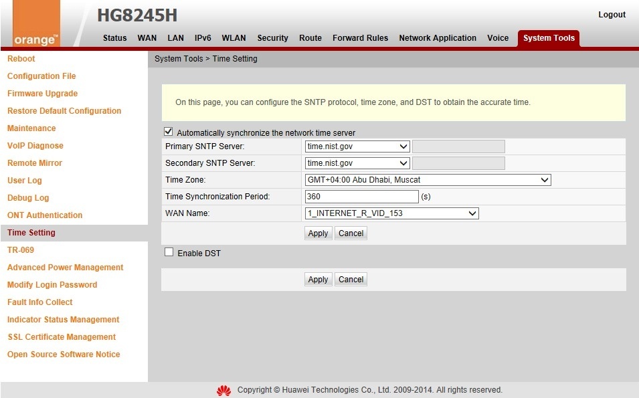Click the 'Time Zone:' label

click(185, 180)
